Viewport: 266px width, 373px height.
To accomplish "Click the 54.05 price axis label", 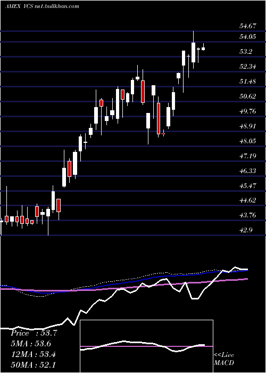I will 248,36.
